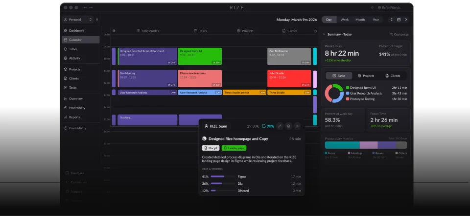This screenshot has height=216, width=470.
Task: Select the Week view option
Action: (x=344, y=20)
